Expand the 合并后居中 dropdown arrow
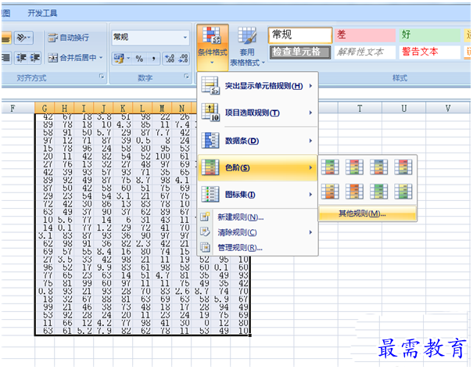Image resolution: width=473 pixels, height=373 pixels. tap(101, 58)
